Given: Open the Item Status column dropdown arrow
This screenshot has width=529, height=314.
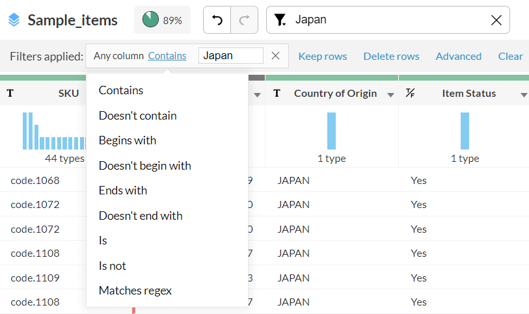Looking at the screenshot, I should [x=524, y=95].
